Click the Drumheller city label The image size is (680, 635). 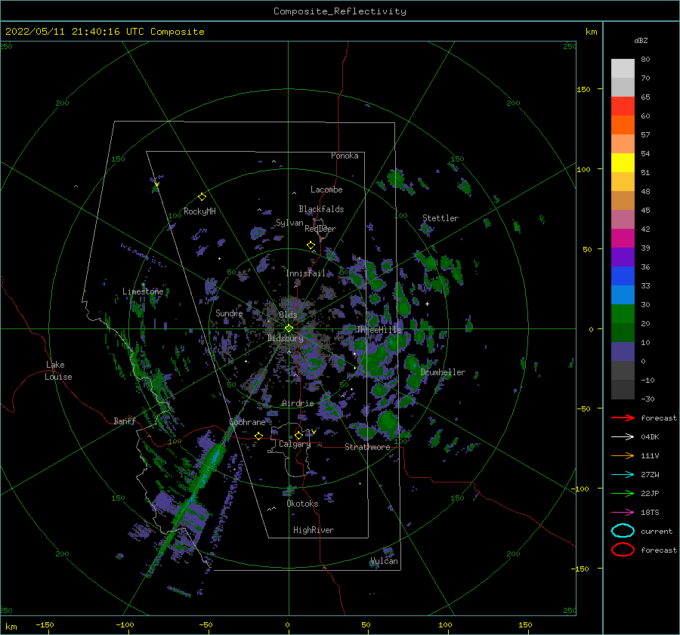pyautogui.click(x=443, y=372)
